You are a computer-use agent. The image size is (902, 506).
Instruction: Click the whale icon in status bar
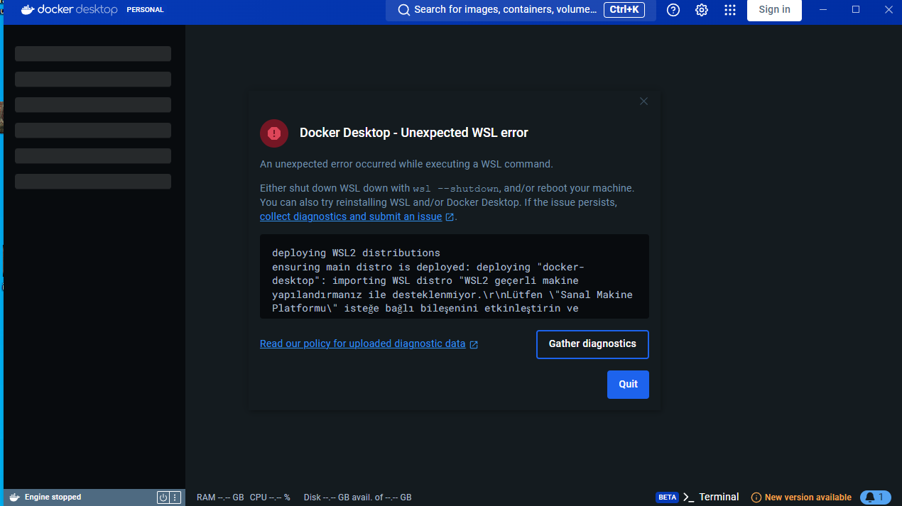pyautogui.click(x=14, y=497)
